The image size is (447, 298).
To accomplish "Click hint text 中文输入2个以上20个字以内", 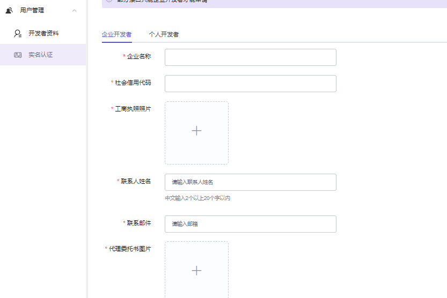I will 197,198.
